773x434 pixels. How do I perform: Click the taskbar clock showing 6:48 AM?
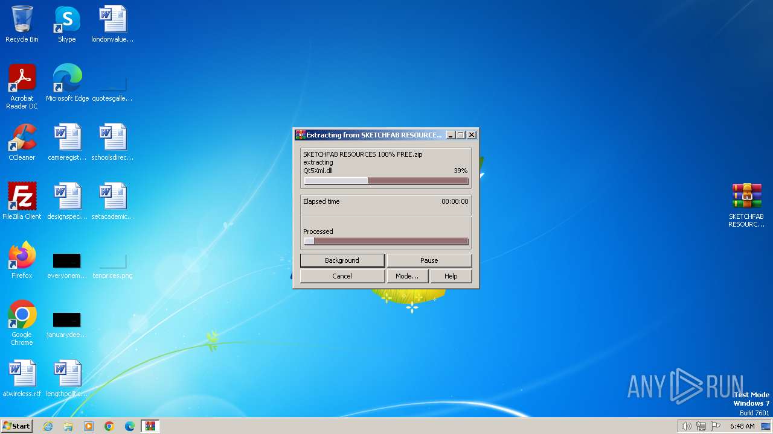tap(742, 426)
